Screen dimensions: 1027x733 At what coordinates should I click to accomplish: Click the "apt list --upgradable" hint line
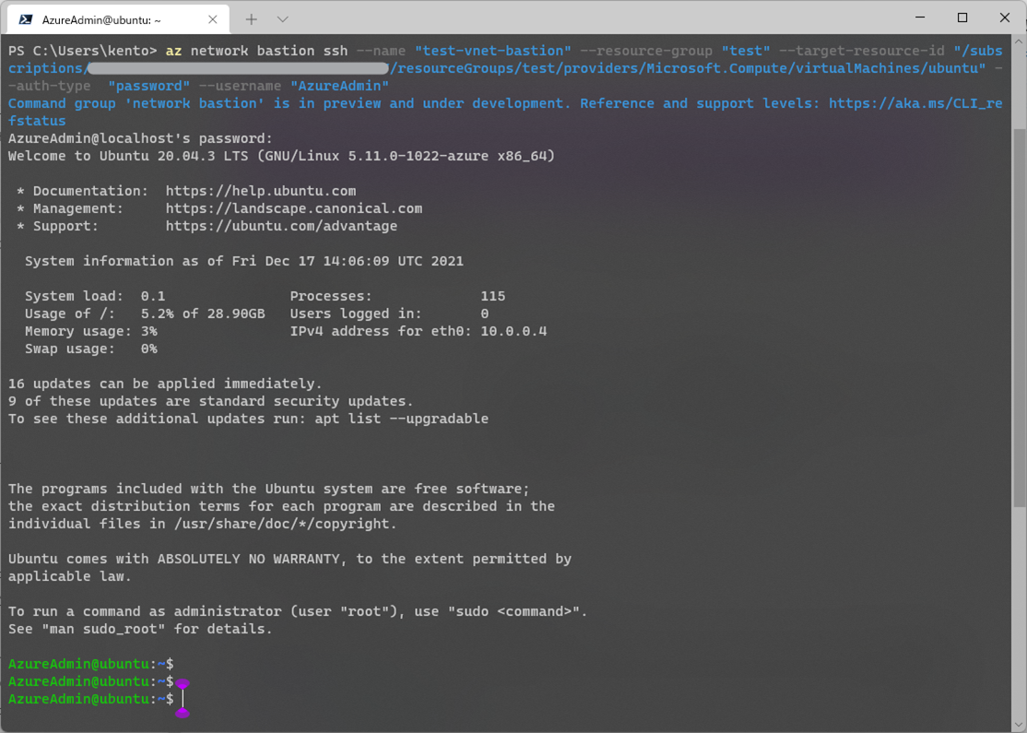tap(248, 420)
